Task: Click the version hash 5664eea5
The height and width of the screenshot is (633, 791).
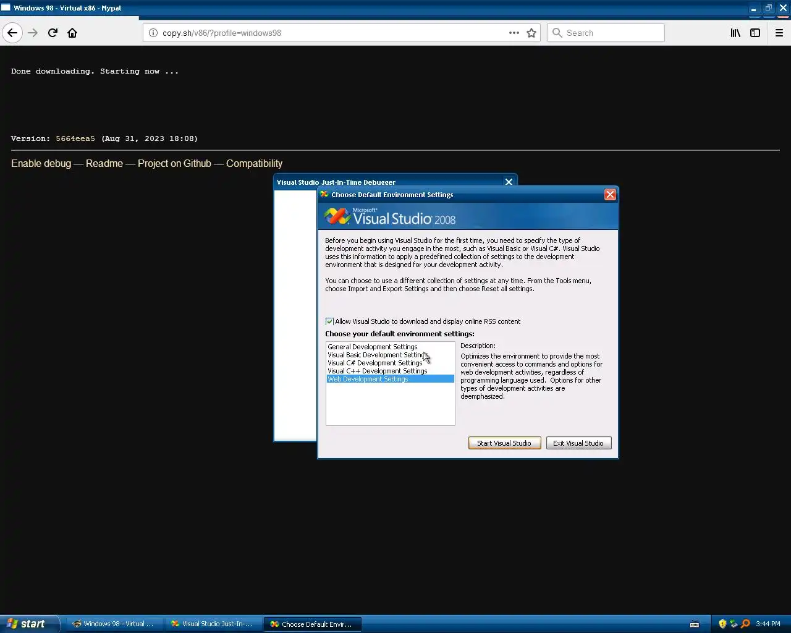Action: (75, 138)
